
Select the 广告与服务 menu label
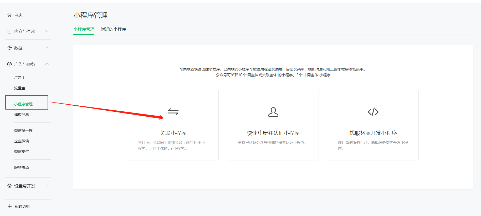pyautogui.click(x=25, y=64)
